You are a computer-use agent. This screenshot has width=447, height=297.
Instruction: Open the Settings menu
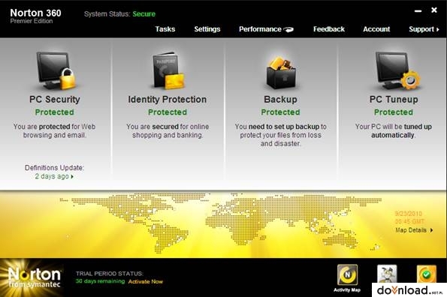click(x=207, y=29)
